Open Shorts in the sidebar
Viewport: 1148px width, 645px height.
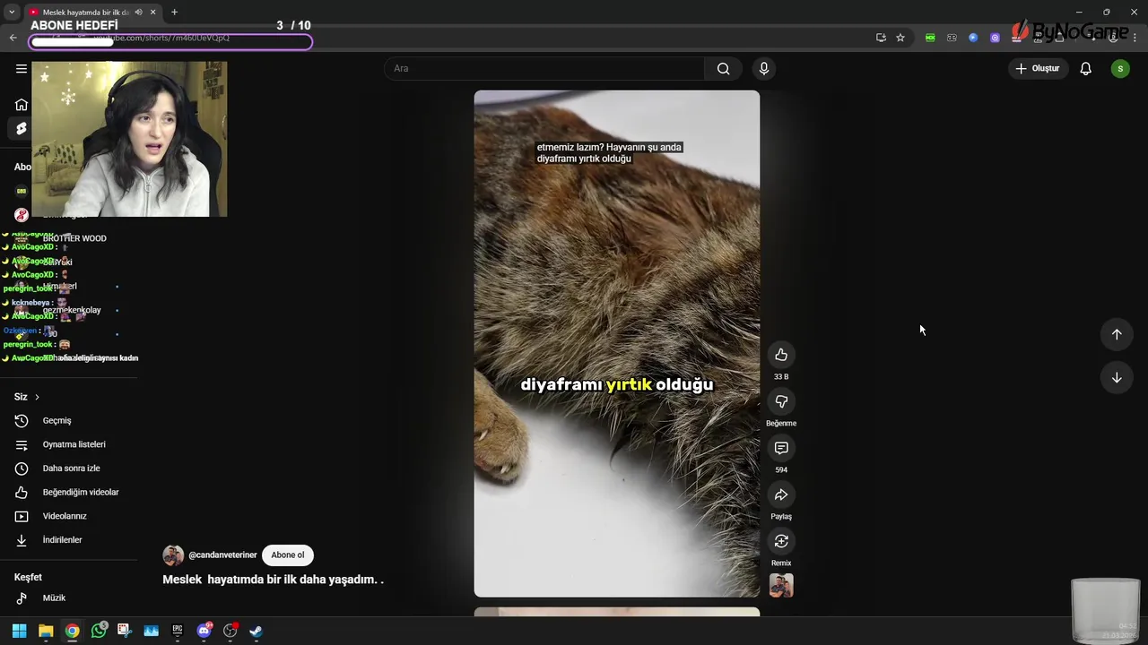coord(21,129)
